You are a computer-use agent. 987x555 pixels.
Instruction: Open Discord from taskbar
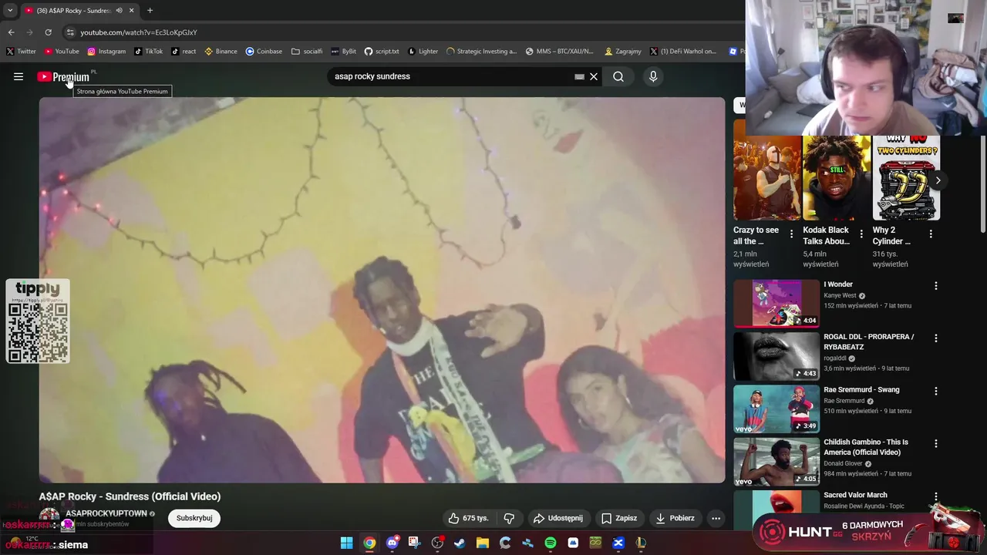(x=392, y=543)
